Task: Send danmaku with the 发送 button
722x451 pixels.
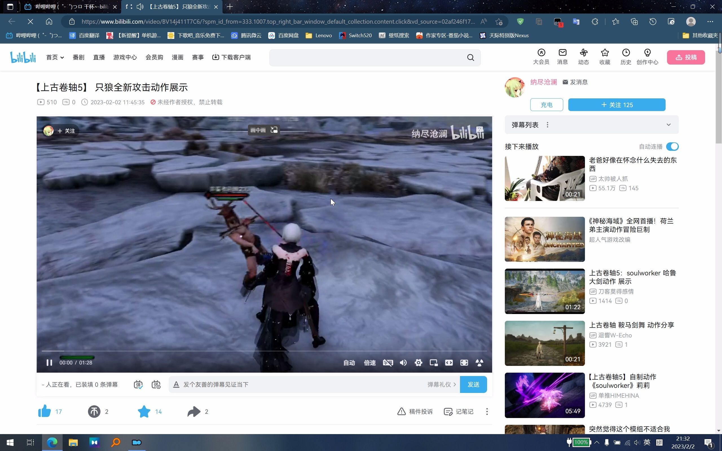Action: (x=473, y=384)
